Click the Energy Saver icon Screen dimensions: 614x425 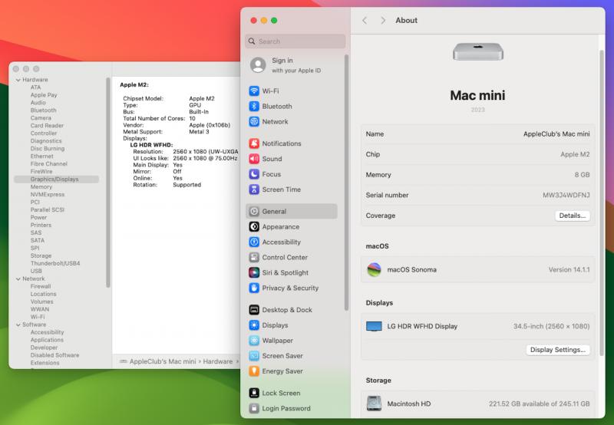pyautogui.click(x=254, y=371)
